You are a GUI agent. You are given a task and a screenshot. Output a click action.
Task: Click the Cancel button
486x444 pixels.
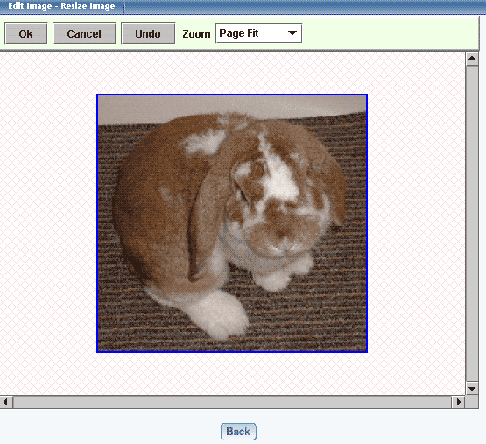[84, 33]
